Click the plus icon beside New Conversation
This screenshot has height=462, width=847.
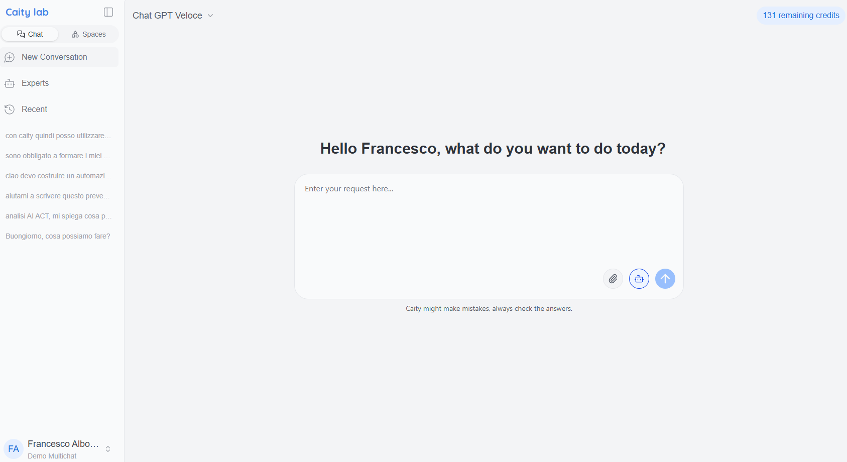point(10,57)
